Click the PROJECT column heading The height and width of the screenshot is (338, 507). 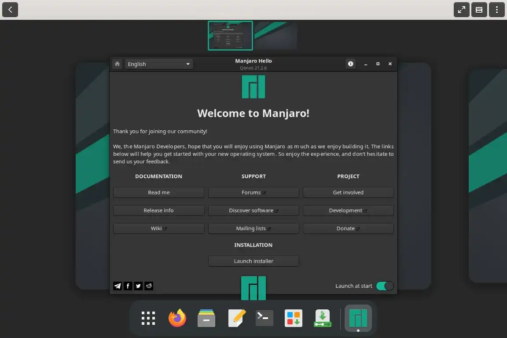tap(348, 176)
